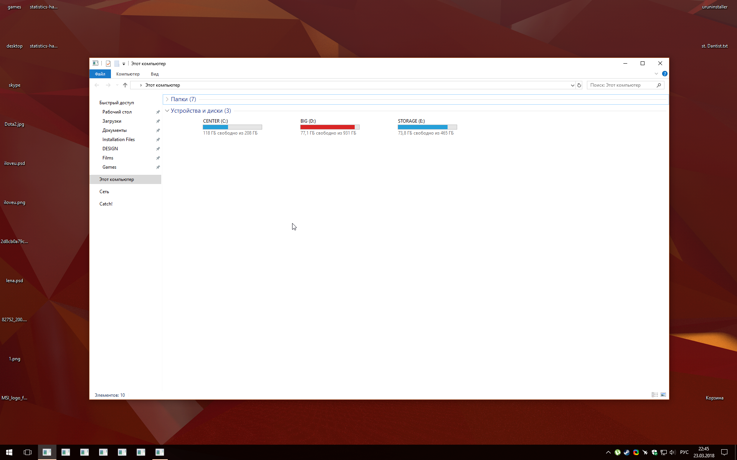Click the blue Help question mark icon
The height and width of the screenshot is (460, 737).
point(665,74)
